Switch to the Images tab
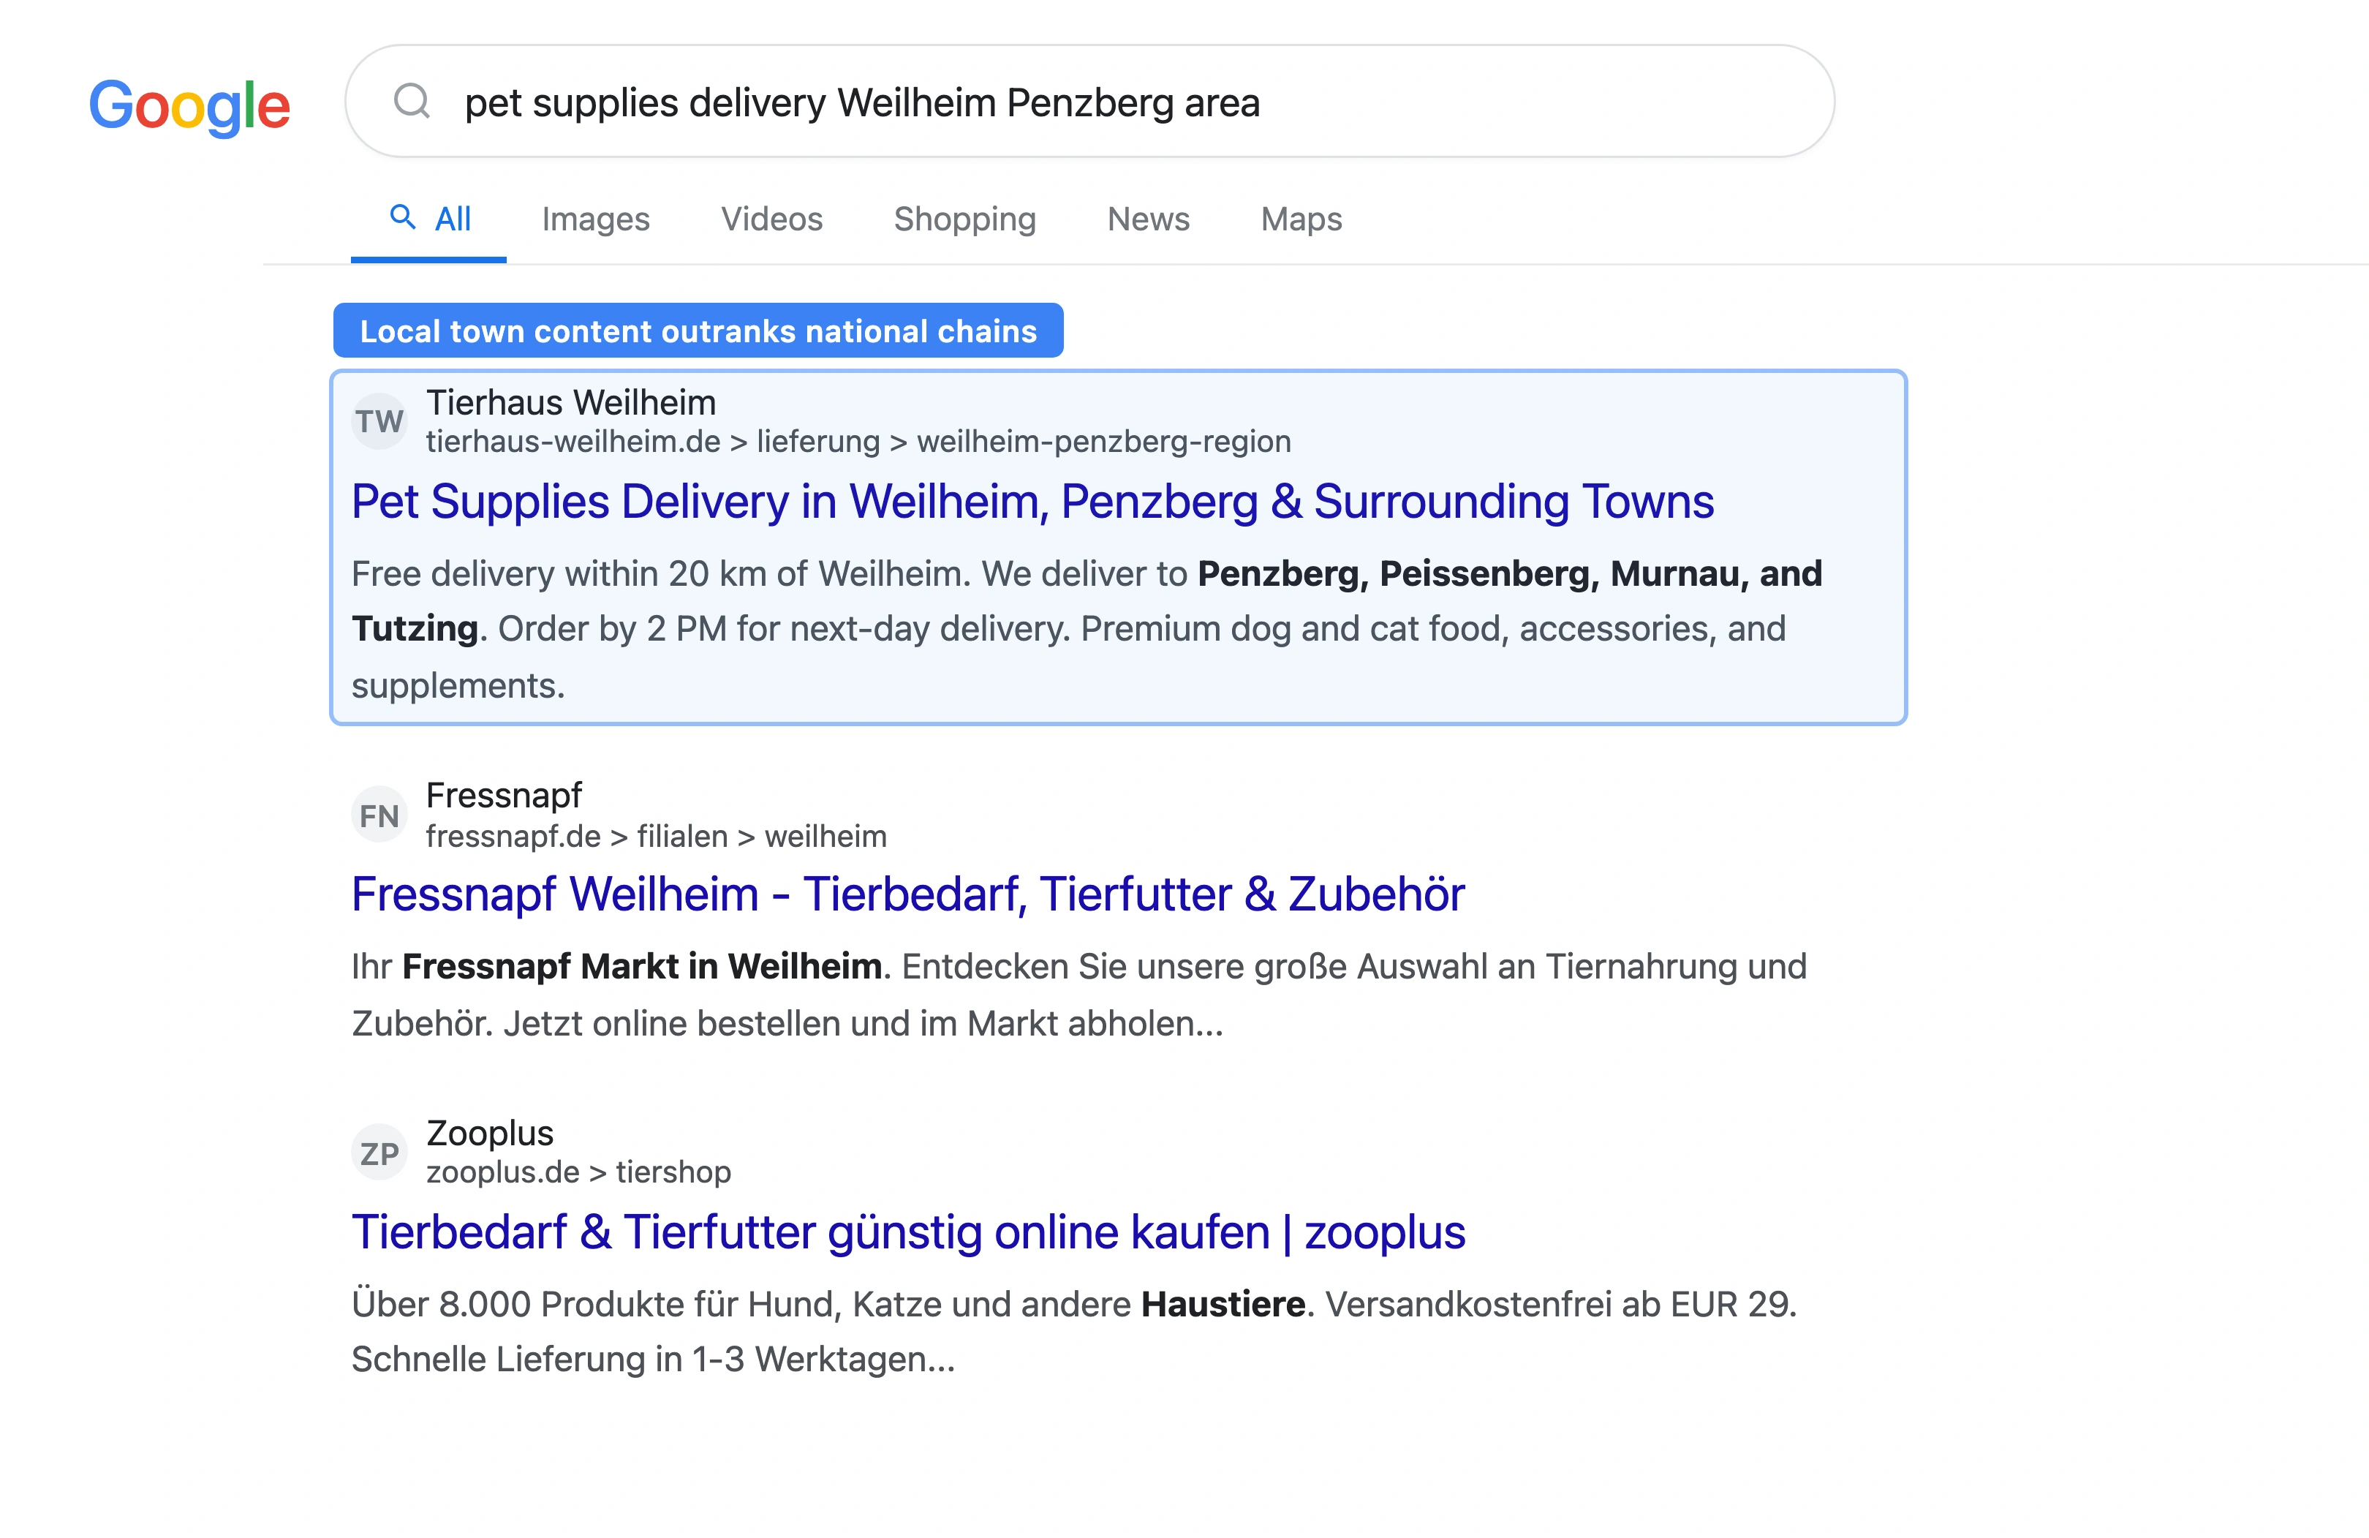The width and height of the screenshot is (2369, 1538). [x=595, y=219]
